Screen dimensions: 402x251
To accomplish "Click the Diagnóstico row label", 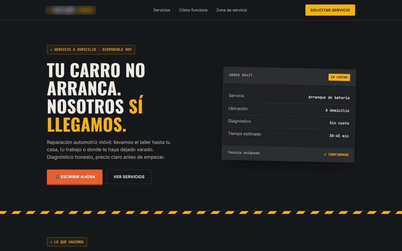I will coord(239,121).
